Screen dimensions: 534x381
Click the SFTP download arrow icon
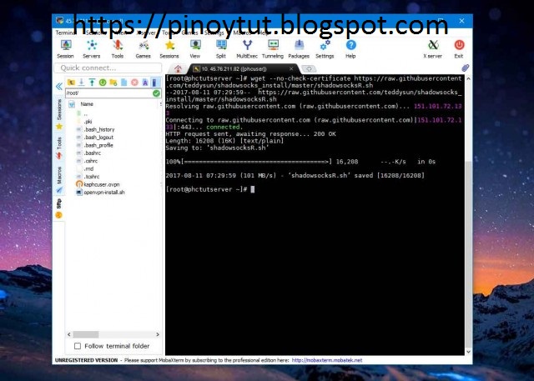point(82,83)
